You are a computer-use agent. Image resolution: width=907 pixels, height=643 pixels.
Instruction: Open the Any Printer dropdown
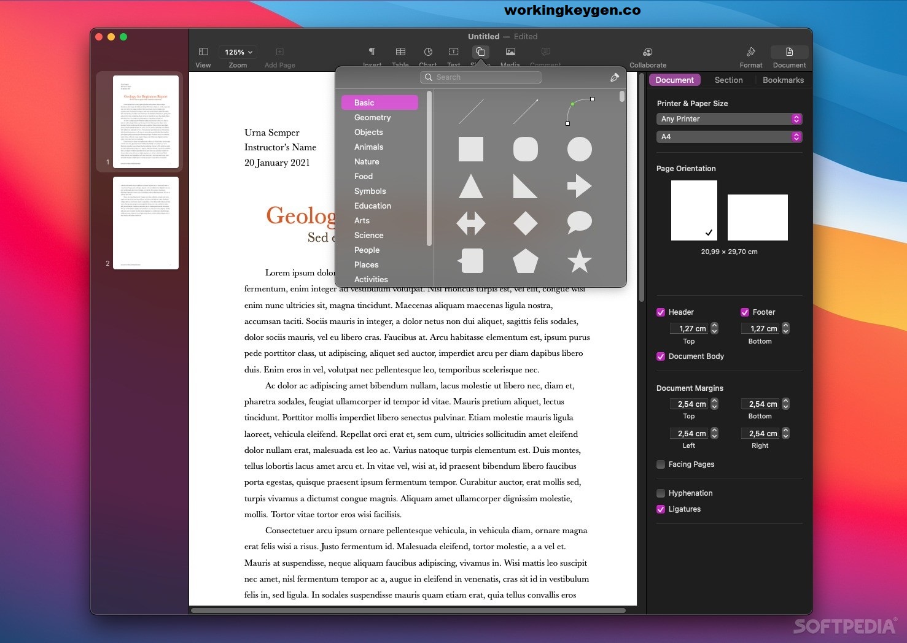click(729, 118)
